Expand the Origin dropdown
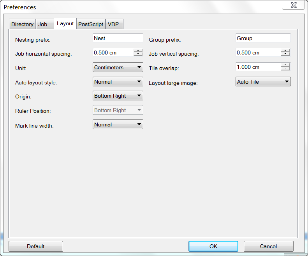 coord(118,96)
